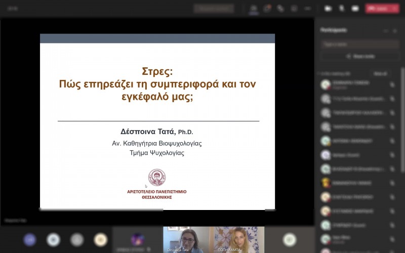The image size is (405, 253).
Task: Click the Show participants icon in toolbar
Action: pyautogui.click(x=254, y=9)
